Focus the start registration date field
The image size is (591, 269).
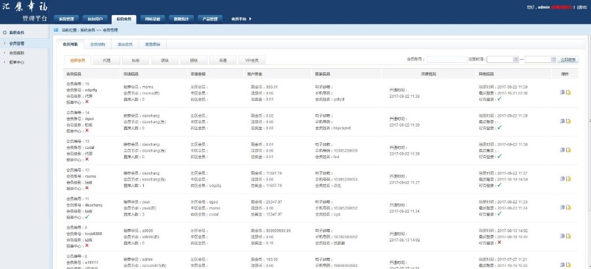[x=503, y=60]
